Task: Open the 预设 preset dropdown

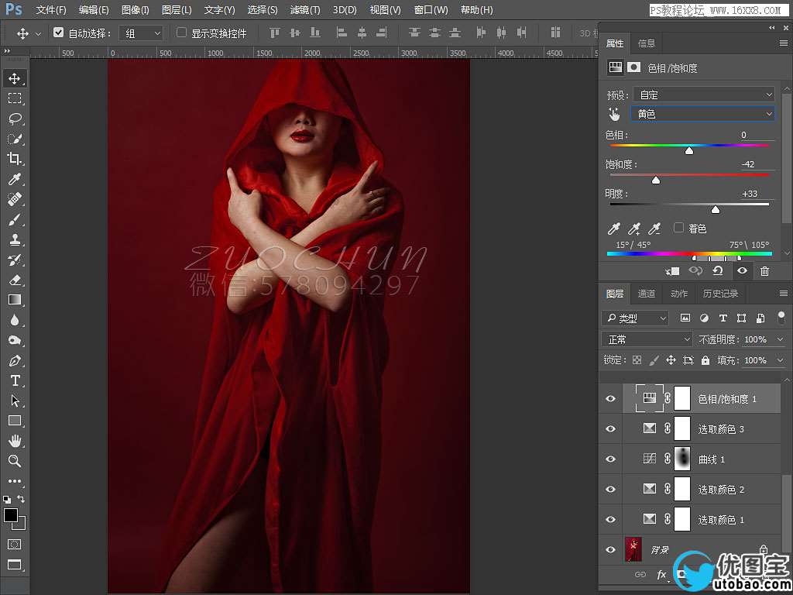Action: [x=704, y=95]
